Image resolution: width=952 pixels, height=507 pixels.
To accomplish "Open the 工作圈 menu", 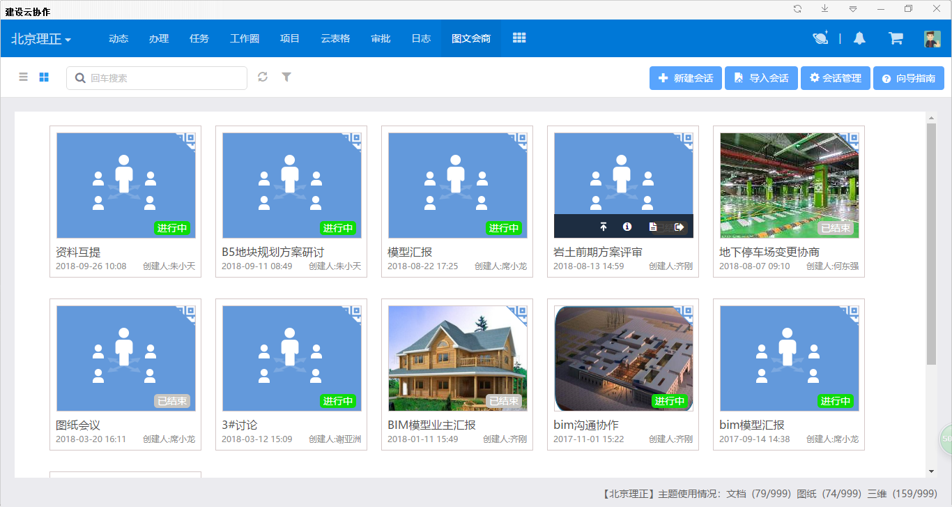I will pos(245,38).
